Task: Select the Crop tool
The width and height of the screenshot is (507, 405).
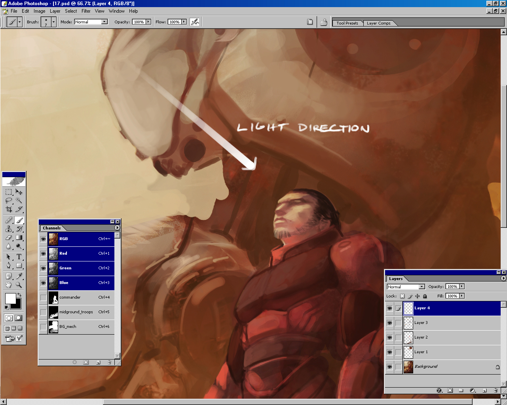Action: coord(9,209)
